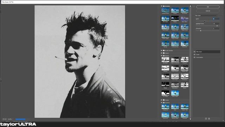Choose the Cutout artistic filter
This screenshot has height=127, width=225.
(x=175, y=11)
